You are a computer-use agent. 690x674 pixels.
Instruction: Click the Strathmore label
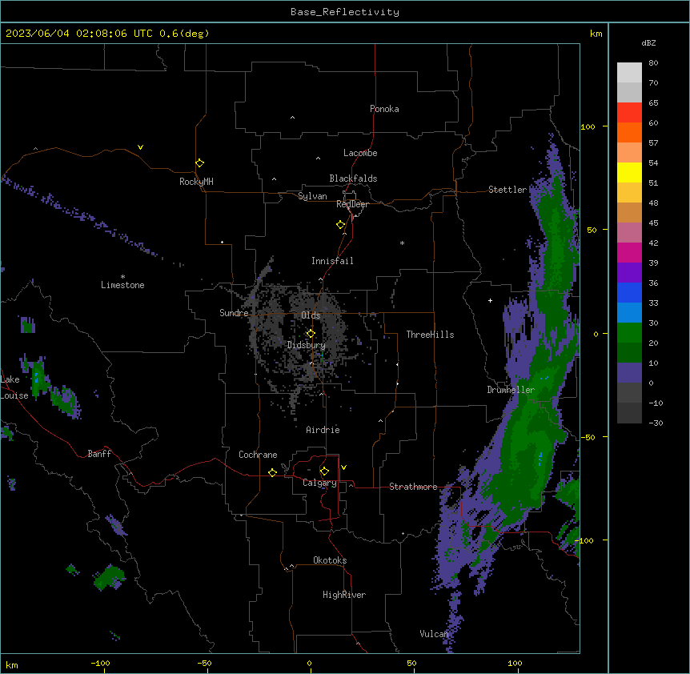(x=413, y=487)
